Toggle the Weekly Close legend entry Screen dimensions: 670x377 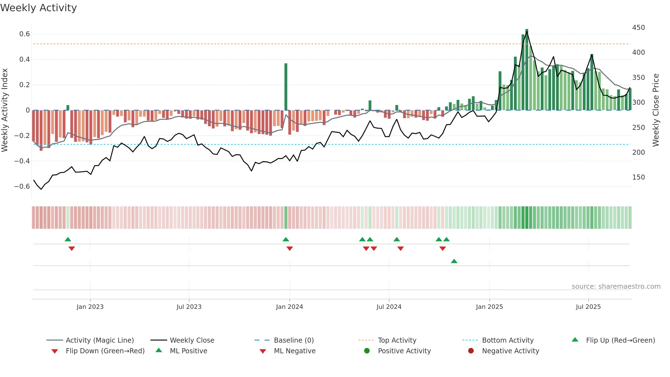click(182, 340)
